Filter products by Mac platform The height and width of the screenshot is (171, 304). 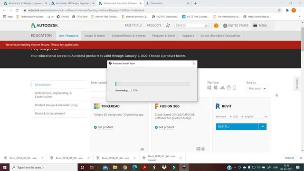[x=216, y=87]
